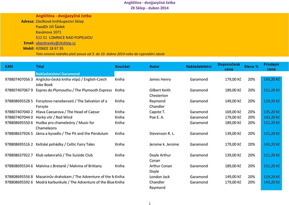The height and width of the screenshot is (205, 289).
Task: Select page header ZK Sklep - duben 2014
Action: click(150, 8)
